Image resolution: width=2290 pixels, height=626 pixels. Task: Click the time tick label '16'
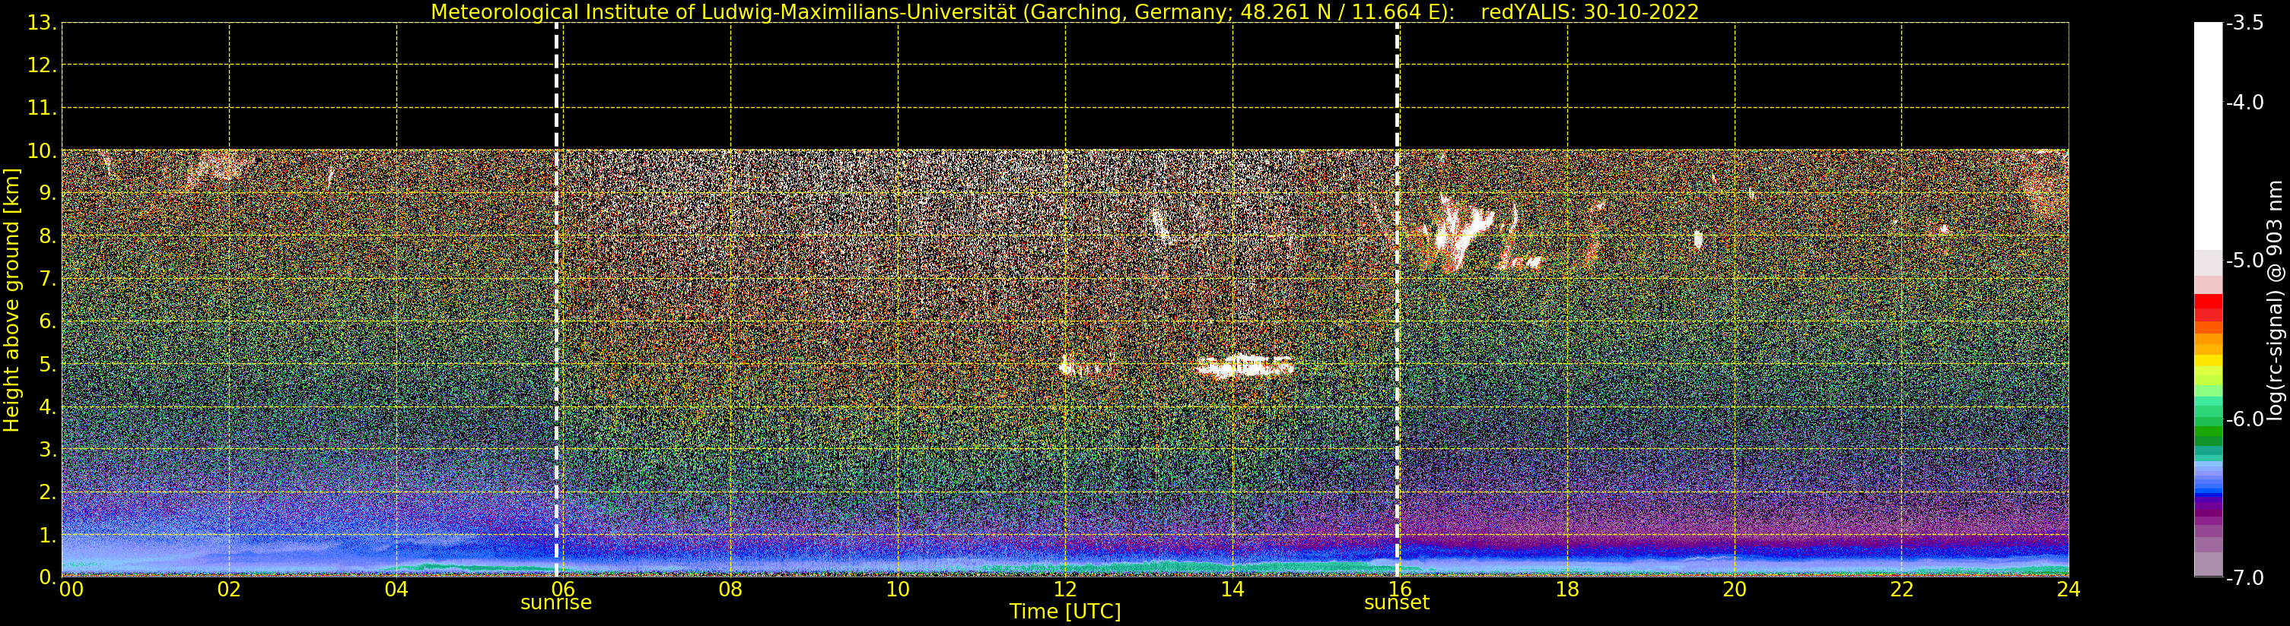point(1400,590)
